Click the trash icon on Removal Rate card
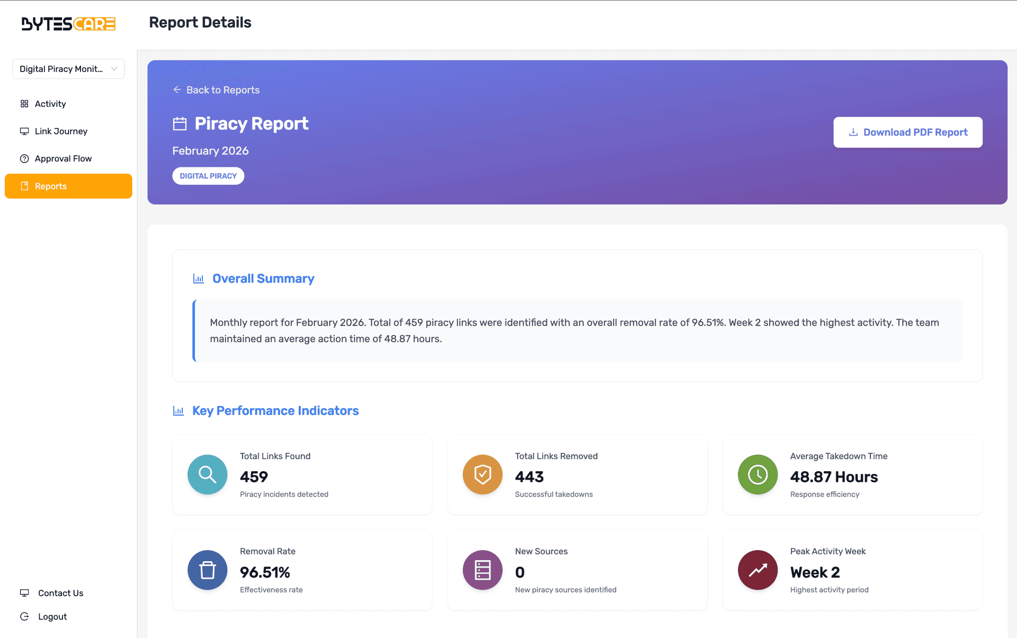This screenshot has width=1017, height=638. pos(207,570)
